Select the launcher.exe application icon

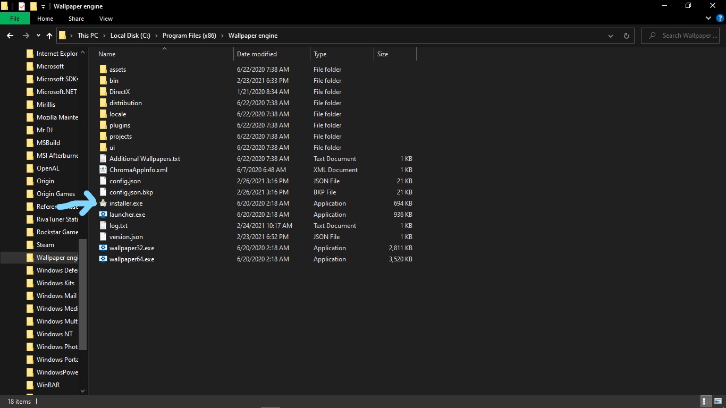coord(103,215)
